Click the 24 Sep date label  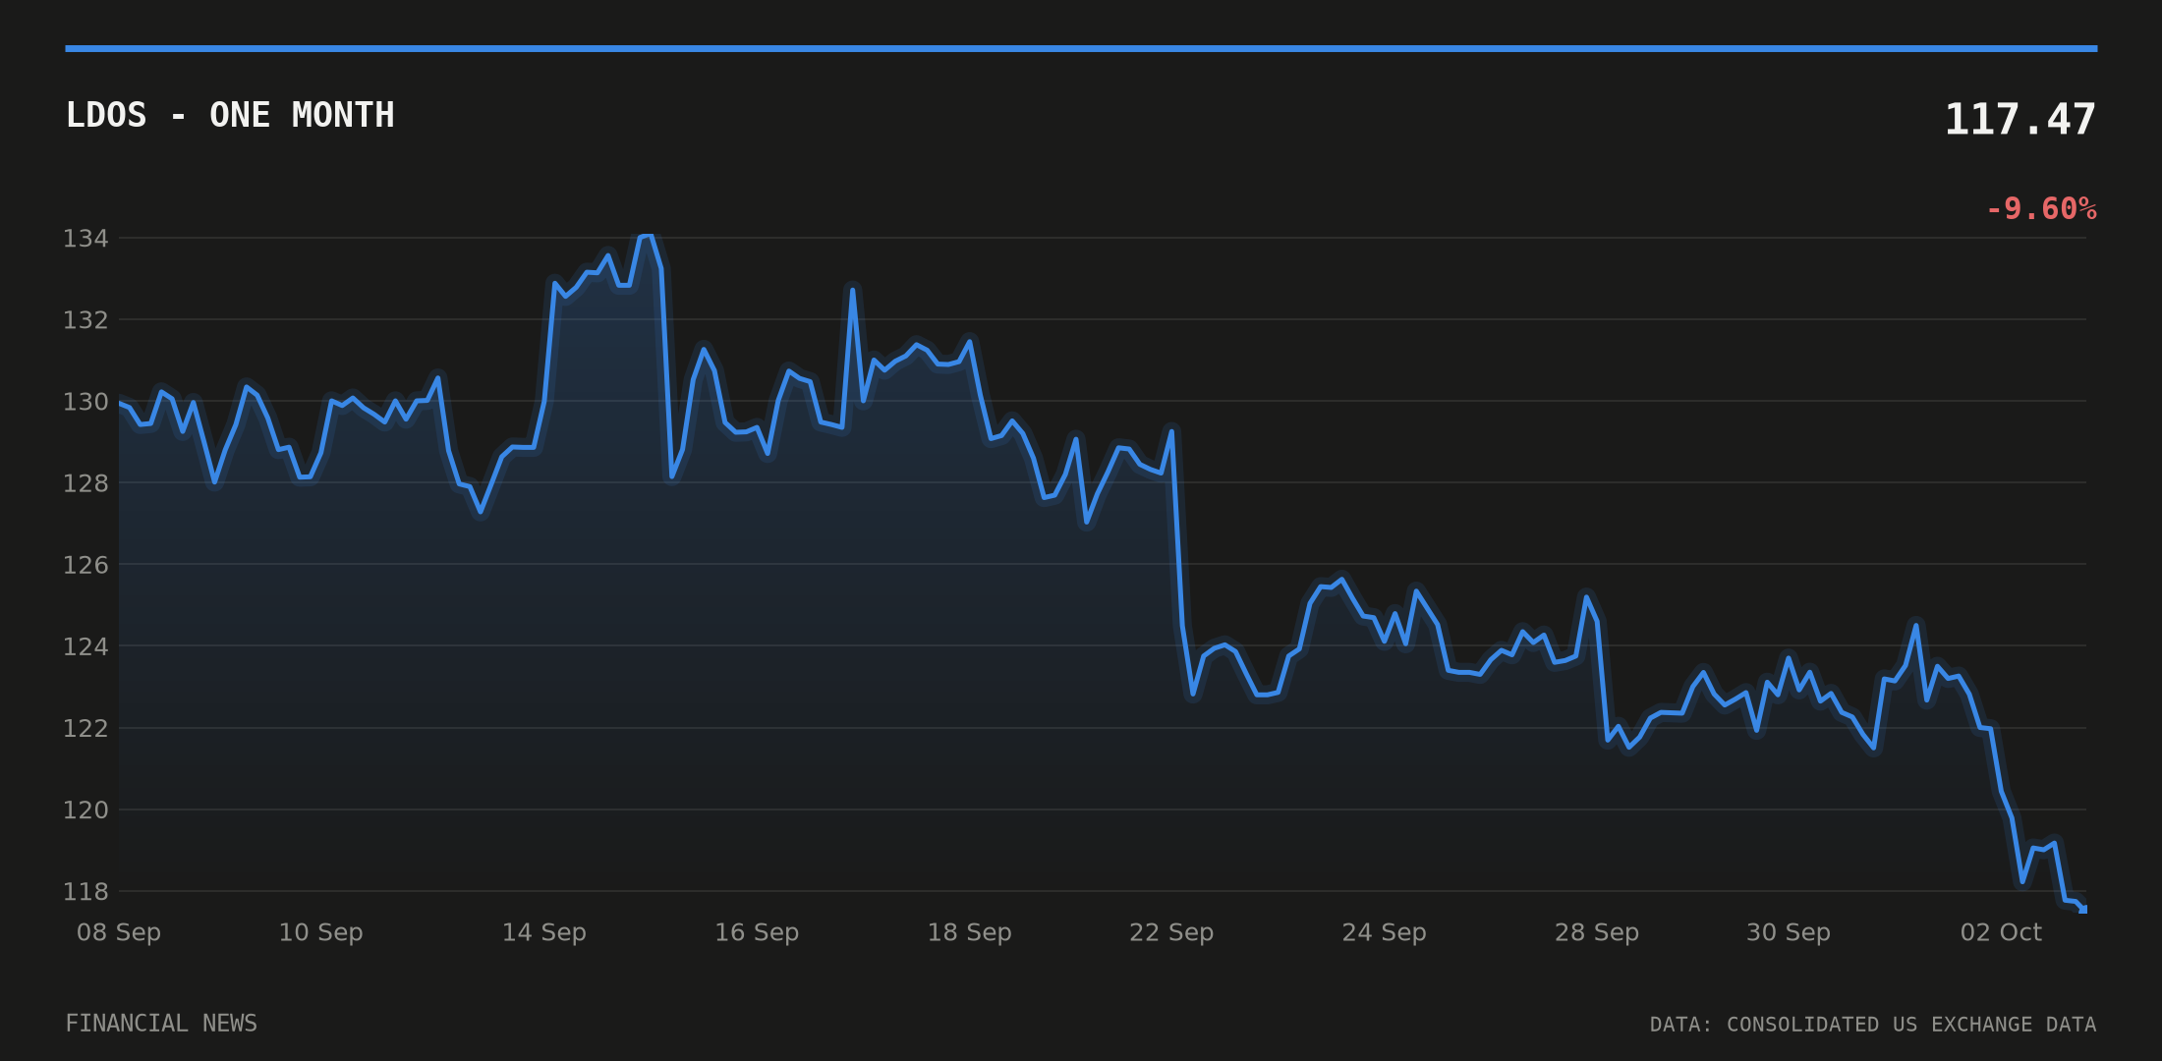point(1385,932)
